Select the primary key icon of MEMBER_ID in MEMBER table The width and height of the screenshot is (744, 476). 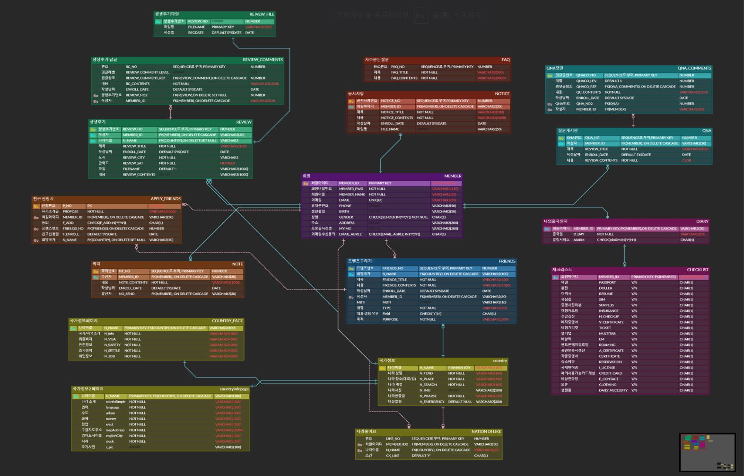click(x=306, y=184)
